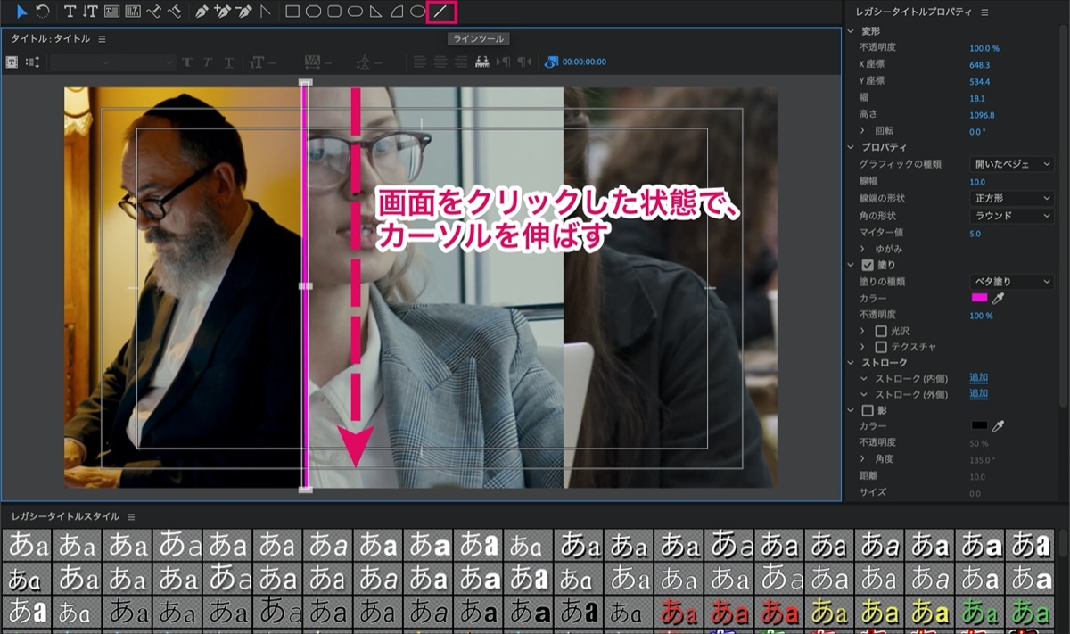Toggle bold text style
Image resolution: width=1070 pixels, height=634 pixels.
(186, 62)
